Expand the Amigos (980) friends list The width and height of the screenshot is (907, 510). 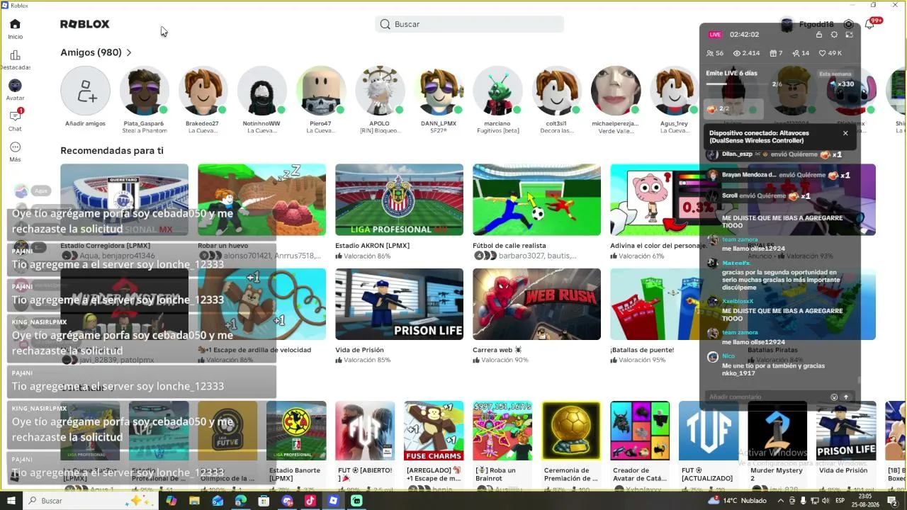96,52
